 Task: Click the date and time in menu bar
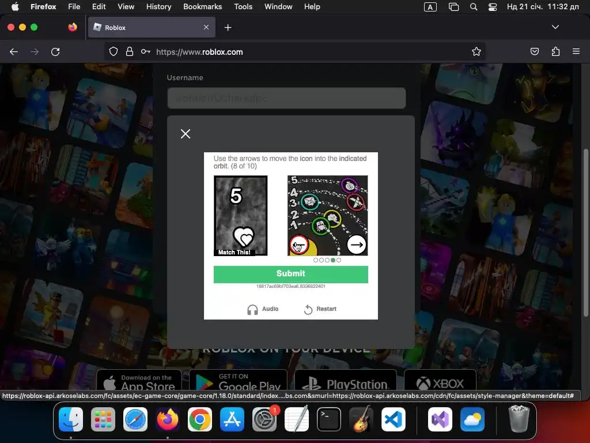point(543,7)
